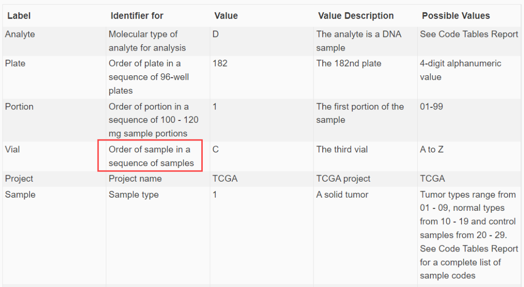The height and width of the screenshot is (287, 524).
Task: Click "See Code Tables Report" in Analyte row
Action: [469, 34]
